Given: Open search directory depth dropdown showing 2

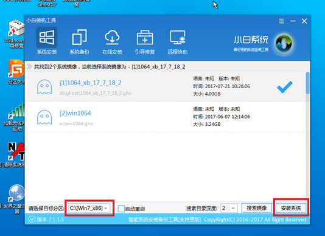Looking at the screenshot, I should point(229,208).
